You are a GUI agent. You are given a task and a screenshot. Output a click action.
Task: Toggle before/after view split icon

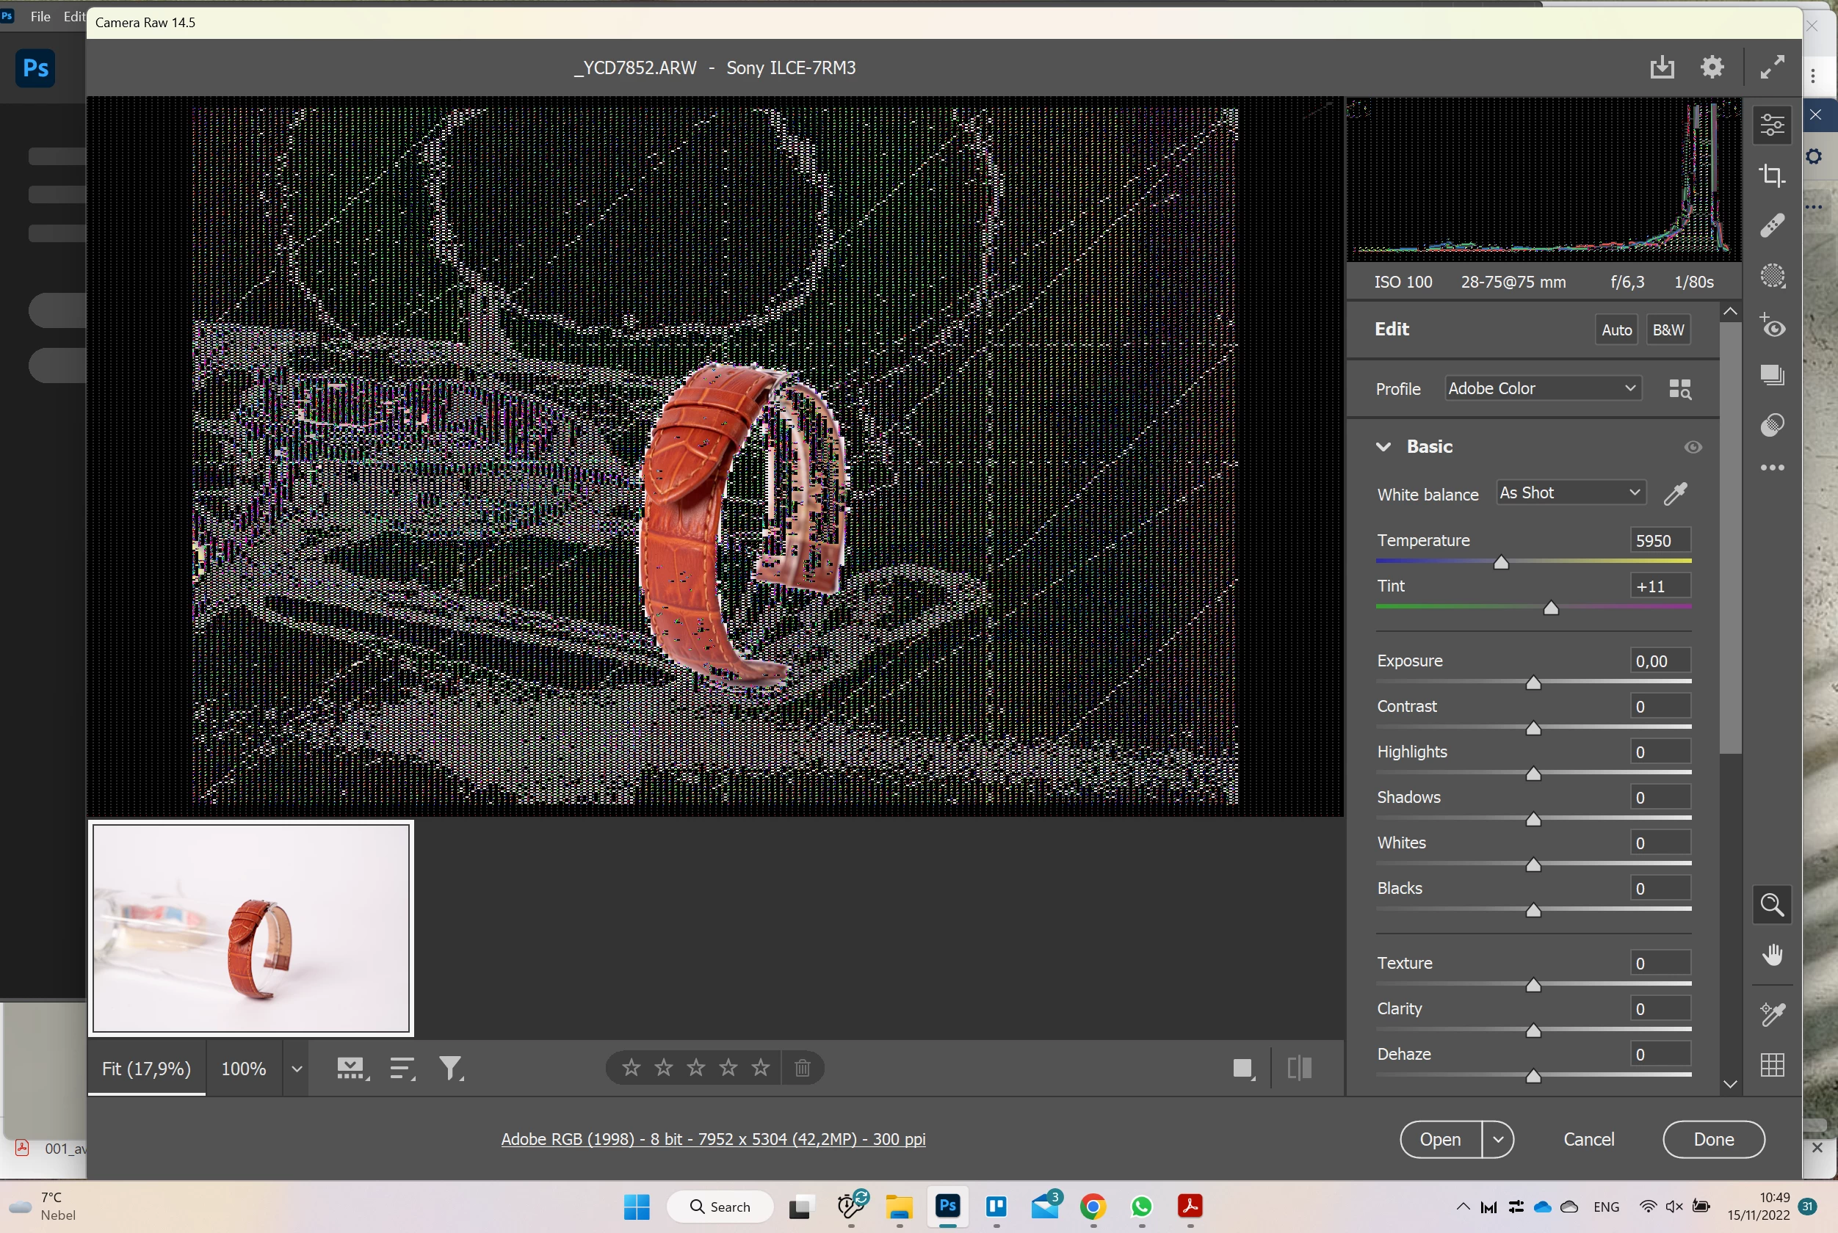(1299, 1068)
